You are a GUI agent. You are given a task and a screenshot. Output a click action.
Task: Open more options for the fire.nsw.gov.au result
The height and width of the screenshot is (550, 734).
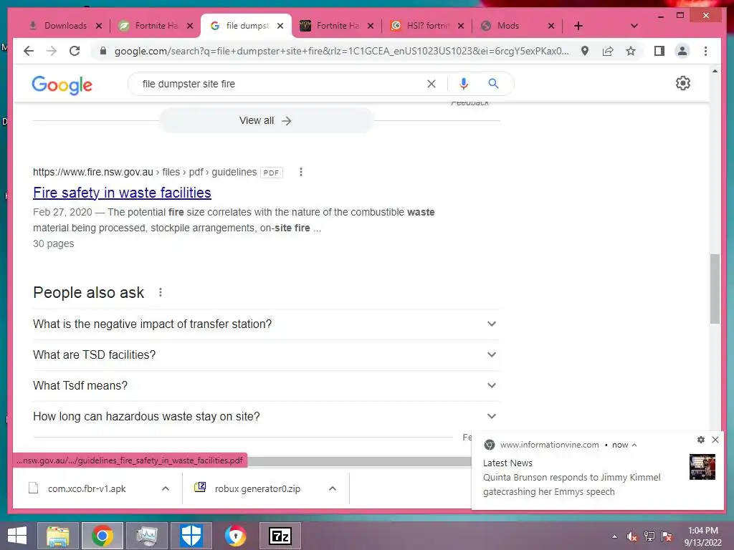point(301,172)
